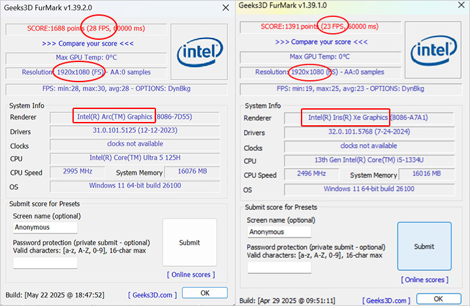Submit the score in FurMark v1.39.2.0 window
The width and height of the screenshot is (470, 306).
coord(189,243)
